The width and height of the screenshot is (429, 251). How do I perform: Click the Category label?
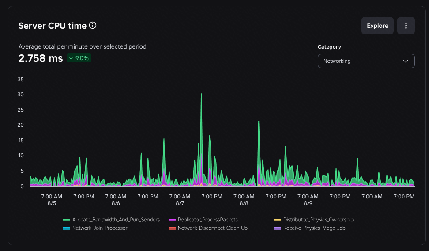[x=329, y=47]
